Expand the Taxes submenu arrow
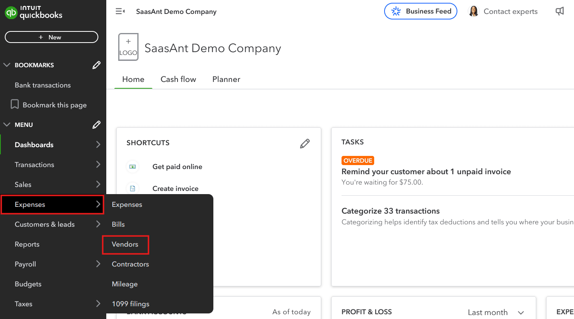The image size is (574, 319). click(98, 304)
